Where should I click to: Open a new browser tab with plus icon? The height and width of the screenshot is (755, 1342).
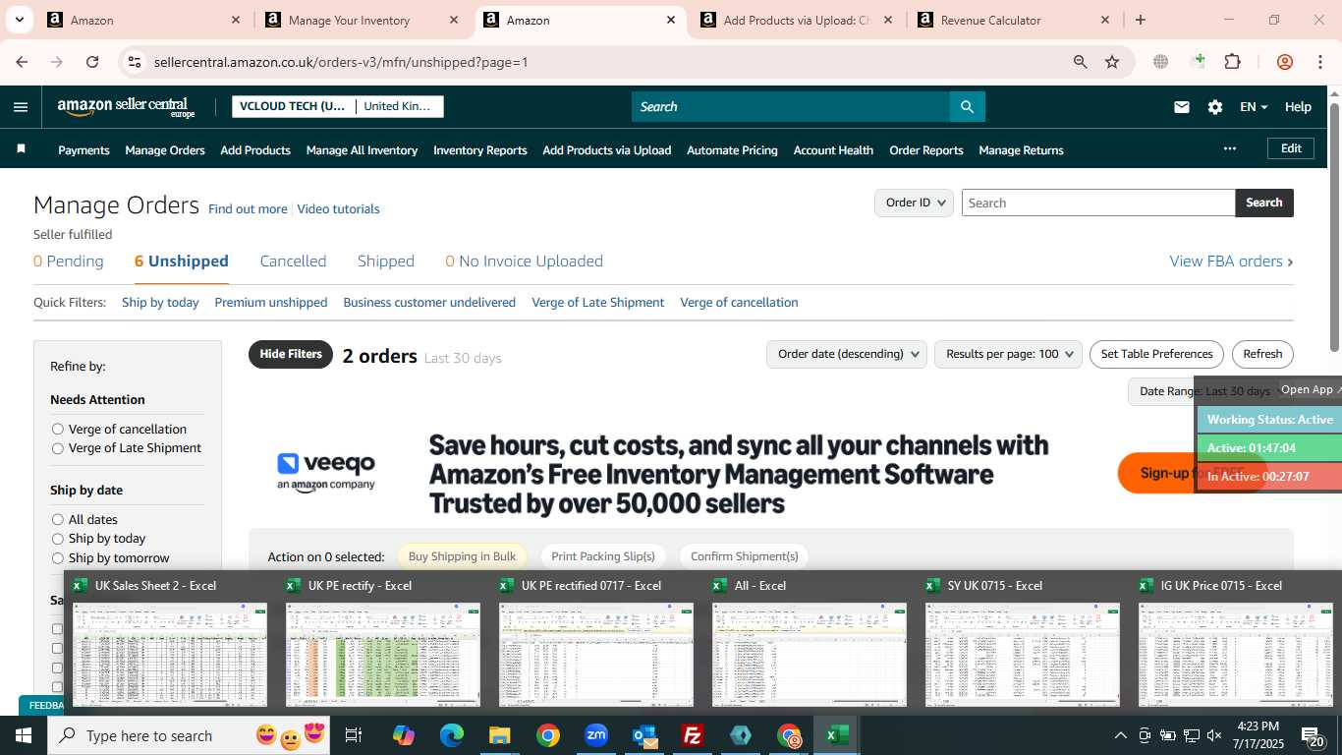(1141, 20)
